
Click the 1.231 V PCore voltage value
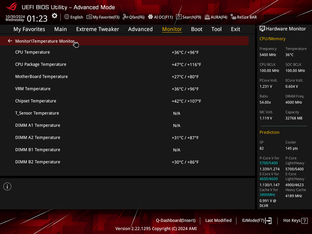coord(266,87)
